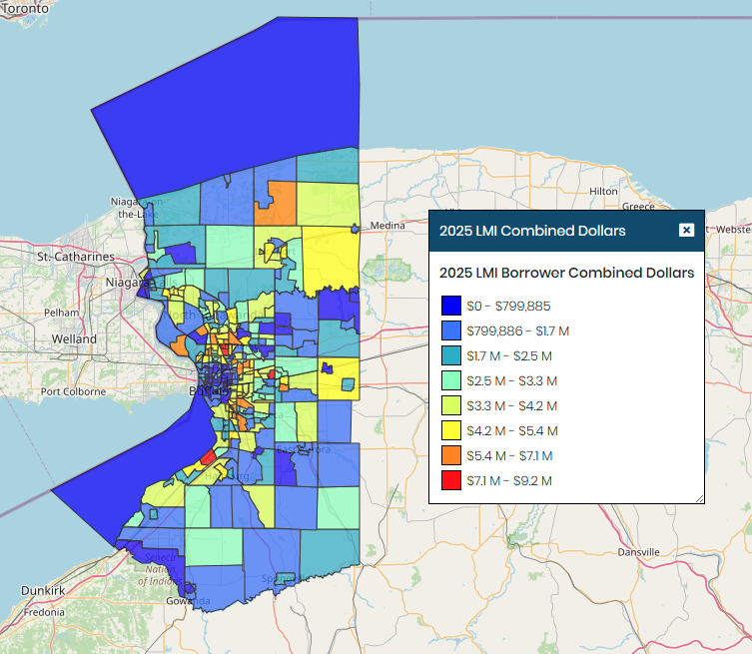Click the '$3.3 M - $4.2 M' legend label
The height and width of the screenshot is (654, 752).
[x=511, y=405]
